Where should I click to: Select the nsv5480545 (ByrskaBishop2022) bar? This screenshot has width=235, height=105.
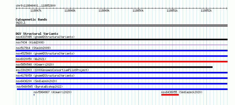tap(122, 89)
